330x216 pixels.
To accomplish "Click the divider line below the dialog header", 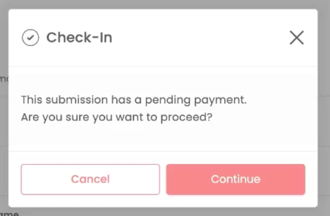I will (x=163, y=66).
